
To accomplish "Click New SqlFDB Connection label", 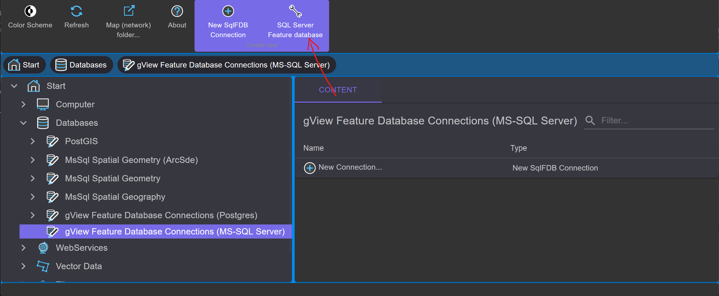I will point(228,30).
